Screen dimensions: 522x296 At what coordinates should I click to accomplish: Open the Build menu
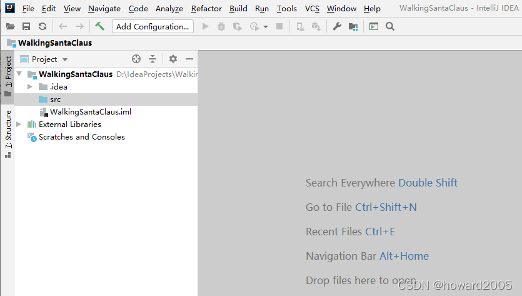point(238,8)
